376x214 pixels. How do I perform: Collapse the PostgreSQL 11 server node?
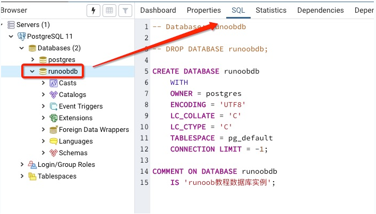coord(11,37)
